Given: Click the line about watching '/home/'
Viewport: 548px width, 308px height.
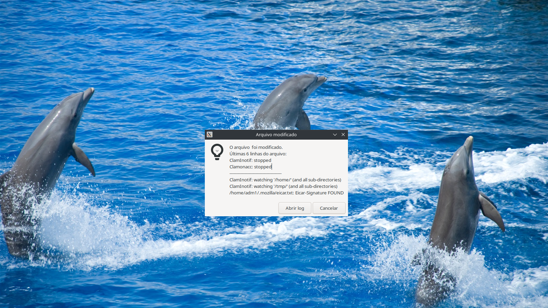Looking at the screenshot, I should point(285,180).
